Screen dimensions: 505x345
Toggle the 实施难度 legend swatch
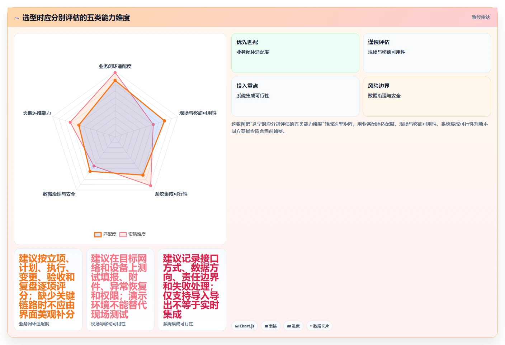point(123,234)
